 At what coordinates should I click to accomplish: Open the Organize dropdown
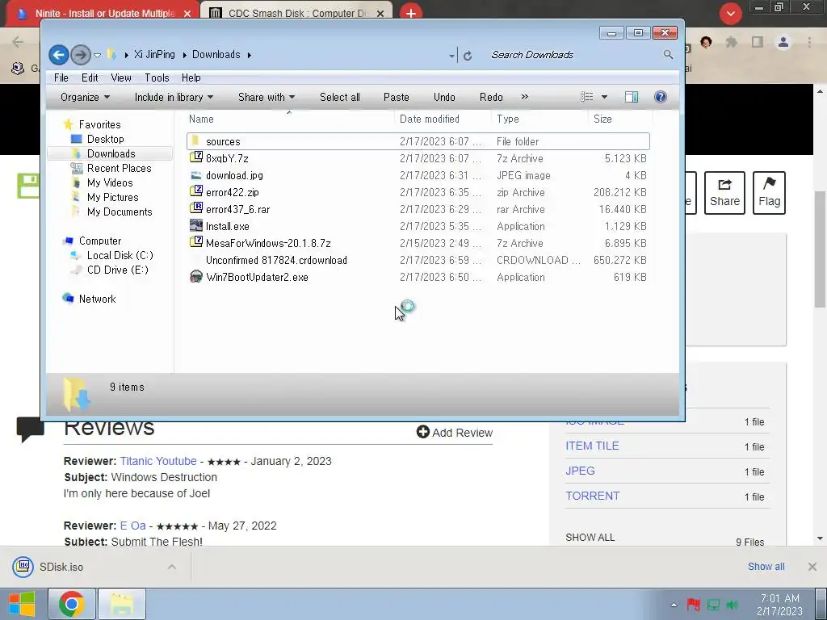coord(85,97)
